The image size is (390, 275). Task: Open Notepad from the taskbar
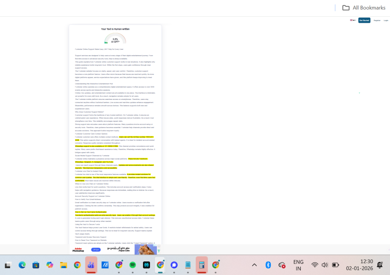(x=188, y=265)
